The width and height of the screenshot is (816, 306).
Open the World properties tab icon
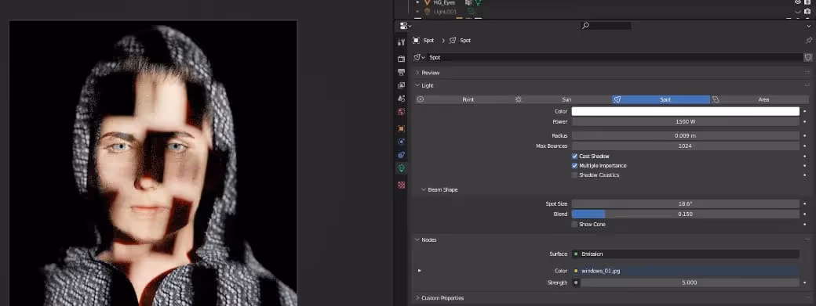coord(401,111)
